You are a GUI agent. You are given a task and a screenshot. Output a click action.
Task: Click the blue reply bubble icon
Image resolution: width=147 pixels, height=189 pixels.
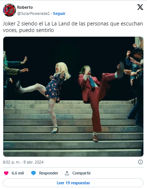tap(33, 173)
